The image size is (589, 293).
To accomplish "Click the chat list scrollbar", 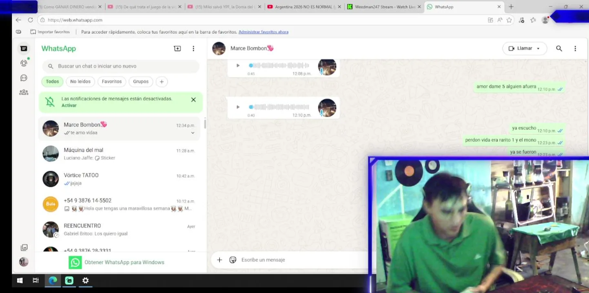I will coord(205,124).
